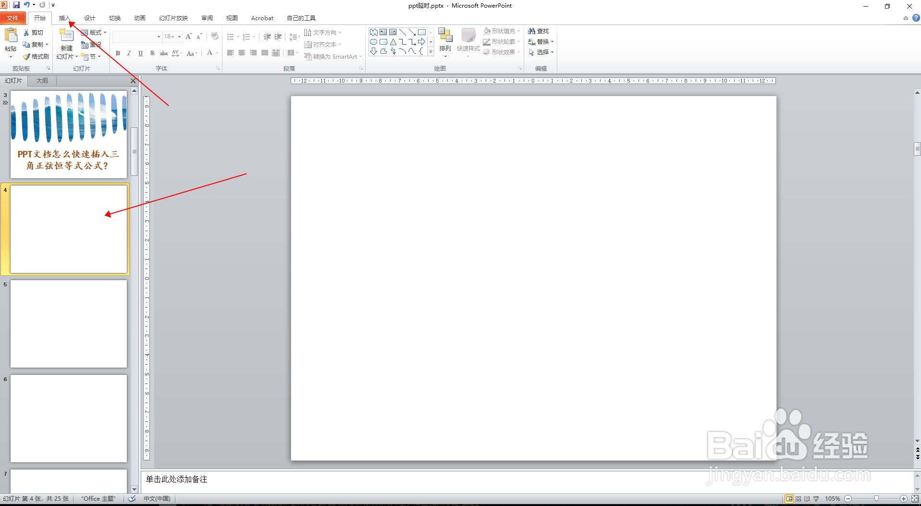Start Slide Show view from status bar
The height and width of the screenshot is (506, 921).
[x=816, y=499]
